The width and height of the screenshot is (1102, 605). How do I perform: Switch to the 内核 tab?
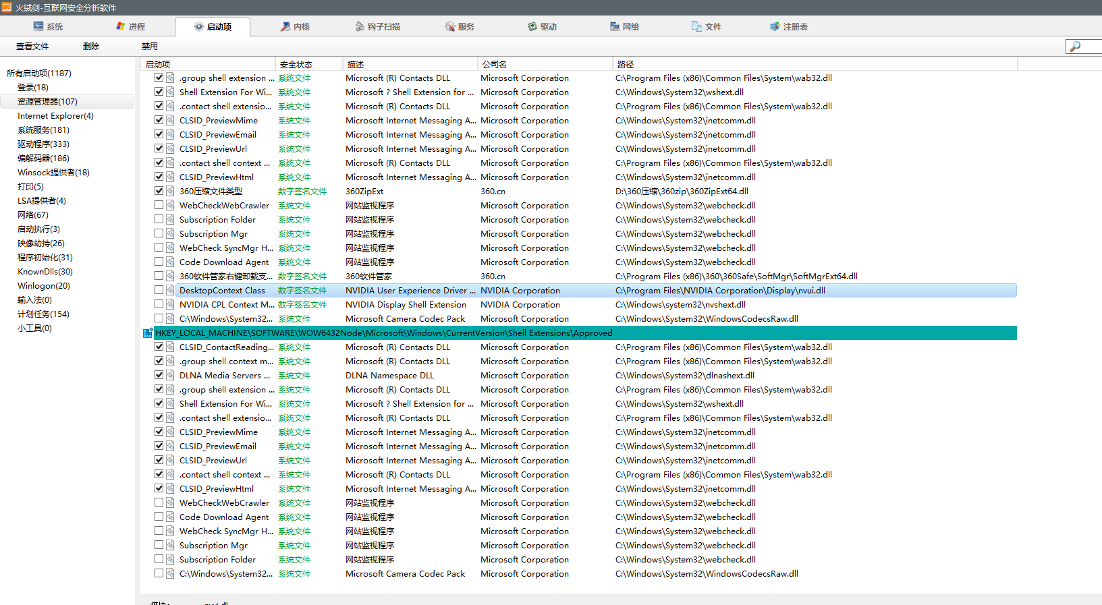295,26
